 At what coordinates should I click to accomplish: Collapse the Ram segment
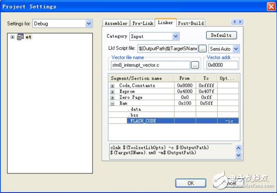click(x=112, y=103)
